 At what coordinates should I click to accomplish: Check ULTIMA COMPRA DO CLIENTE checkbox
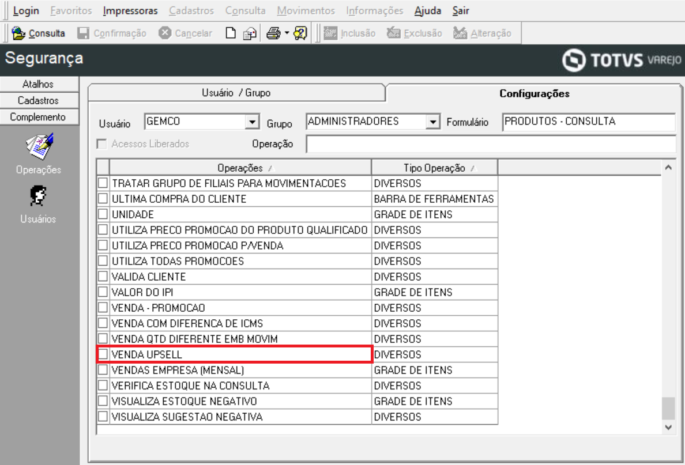tap(103, 199)
